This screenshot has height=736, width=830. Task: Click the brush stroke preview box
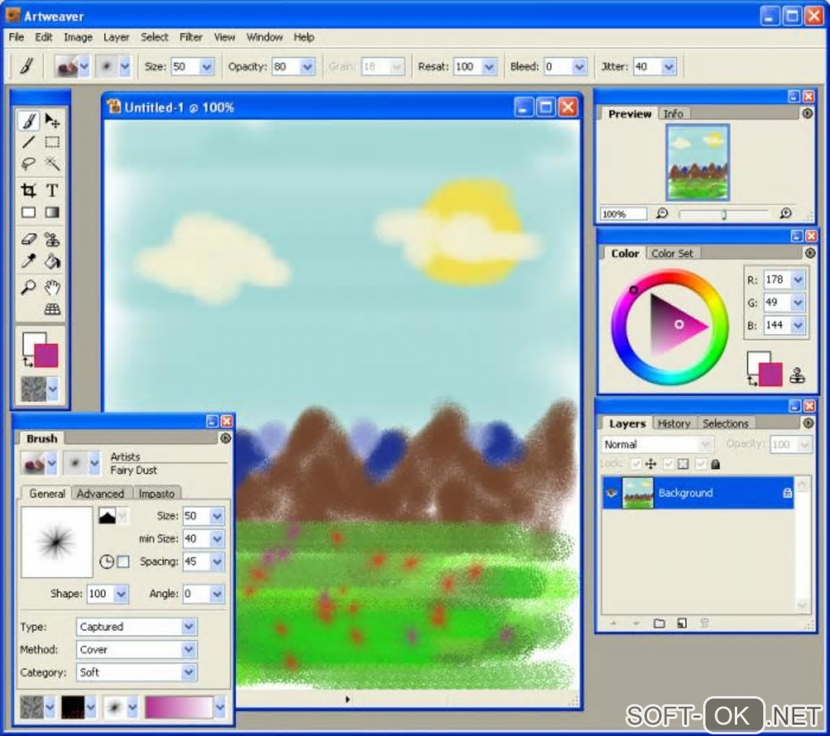pos(57,542)
